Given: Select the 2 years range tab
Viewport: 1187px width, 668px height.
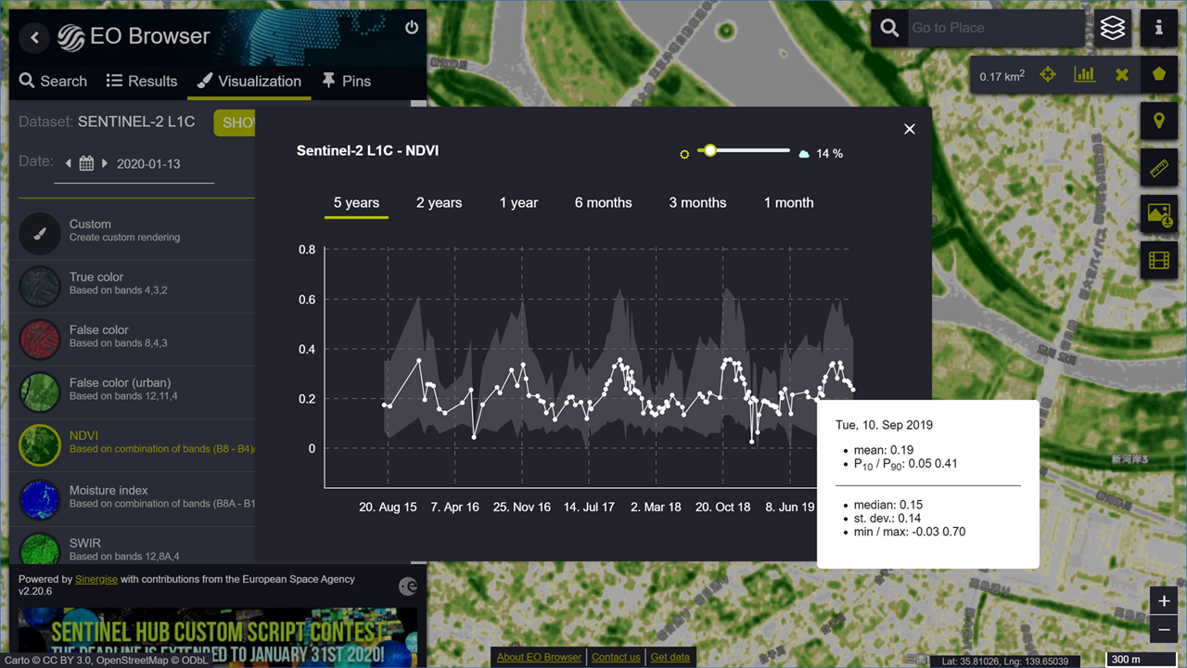Looking at the screenshot, I should [x=439, y=203].
